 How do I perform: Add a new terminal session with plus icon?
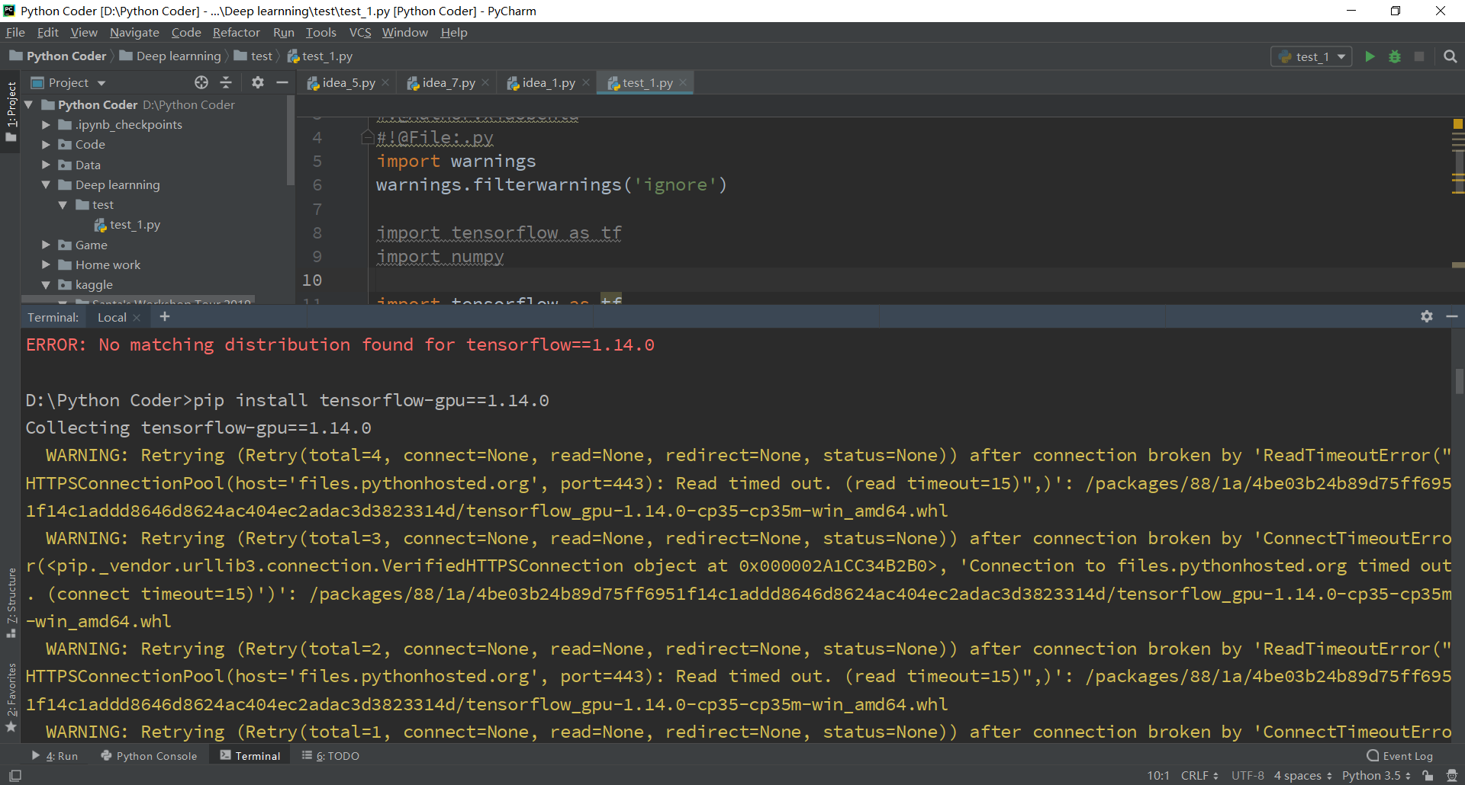click(x=165, y=316)
